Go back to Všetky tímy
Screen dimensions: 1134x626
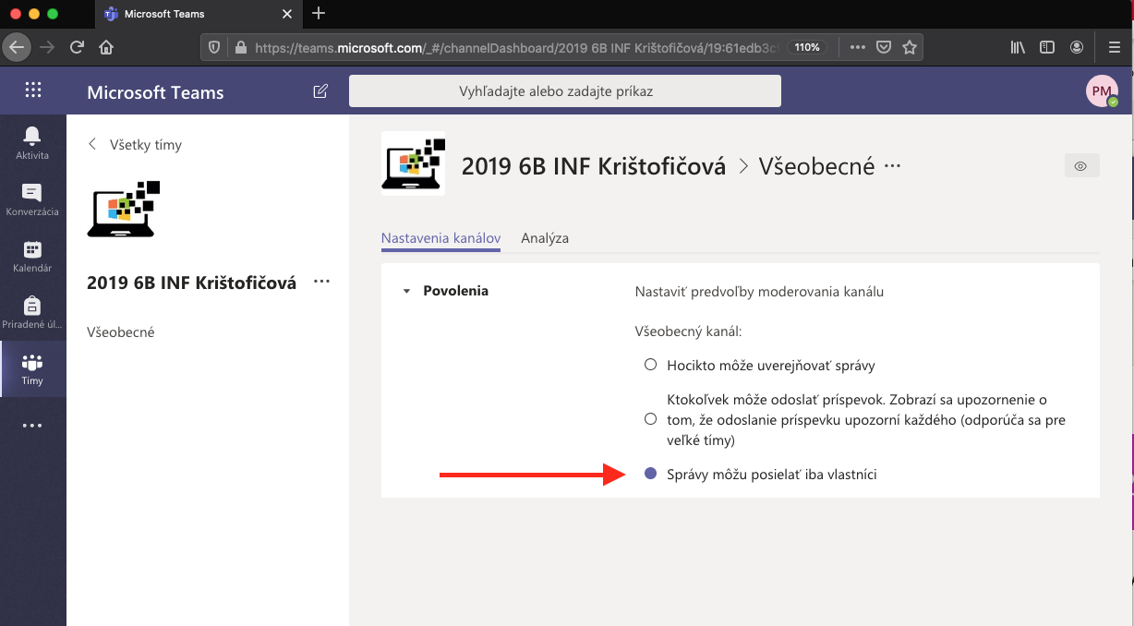pyautogui.click(x=135, y=144)
